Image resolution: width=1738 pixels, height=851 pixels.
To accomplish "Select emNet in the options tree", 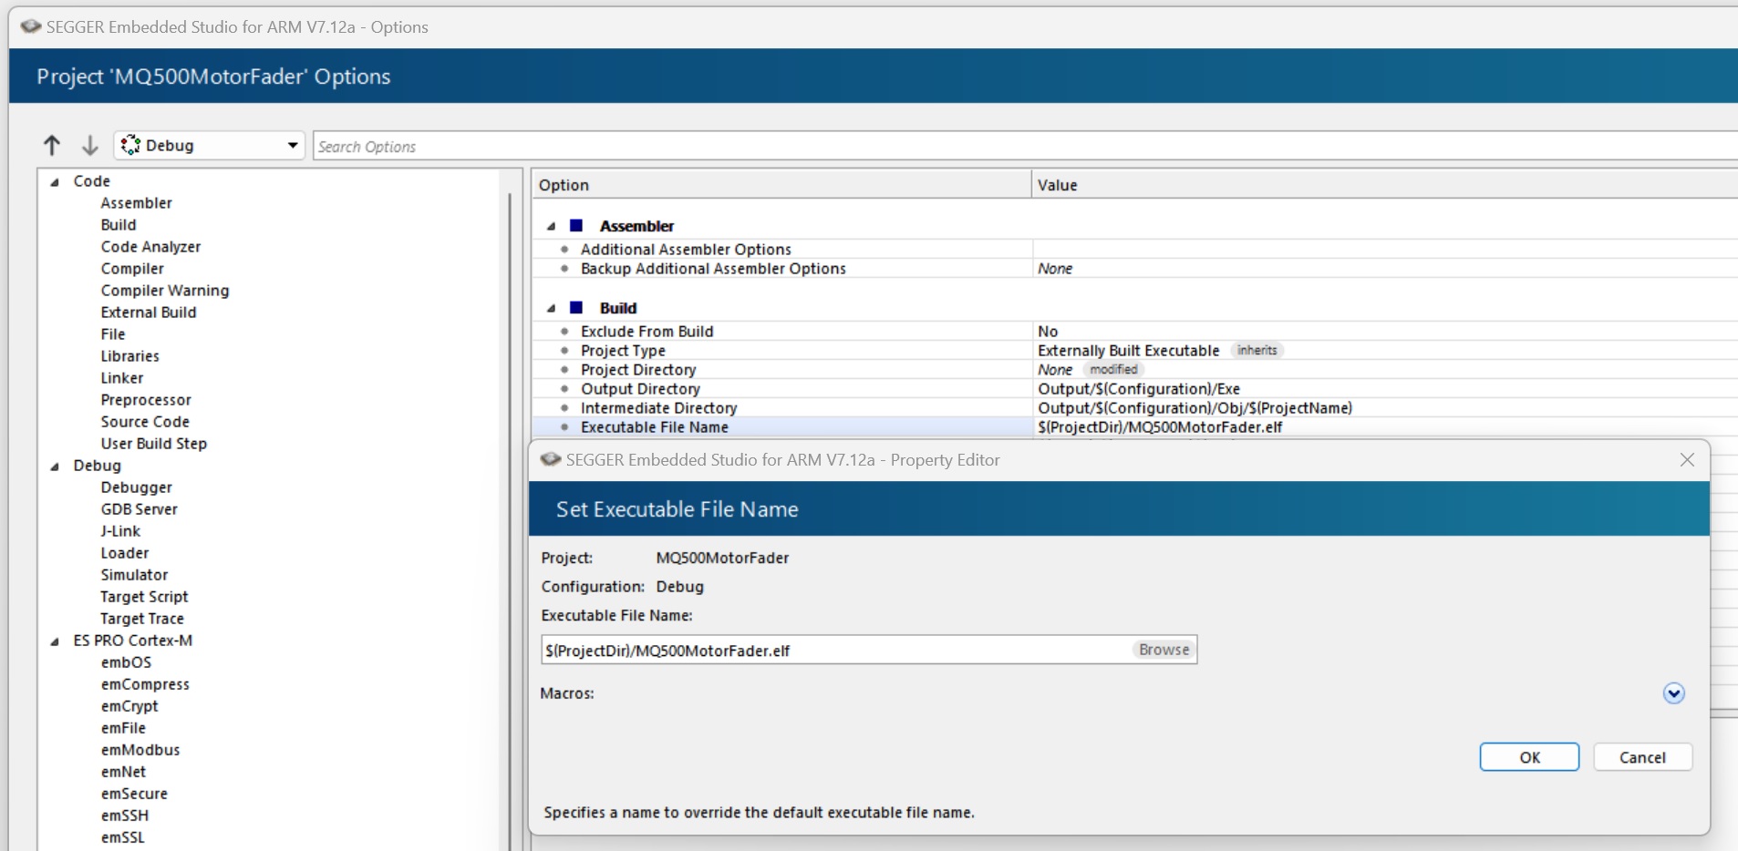I will (123, 772).
